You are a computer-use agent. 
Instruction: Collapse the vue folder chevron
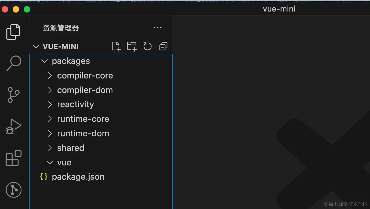50,163
